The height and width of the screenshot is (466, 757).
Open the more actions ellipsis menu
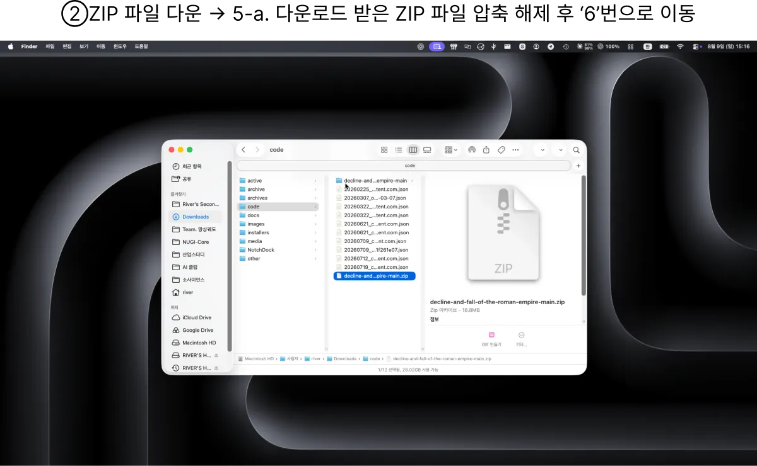516,150
